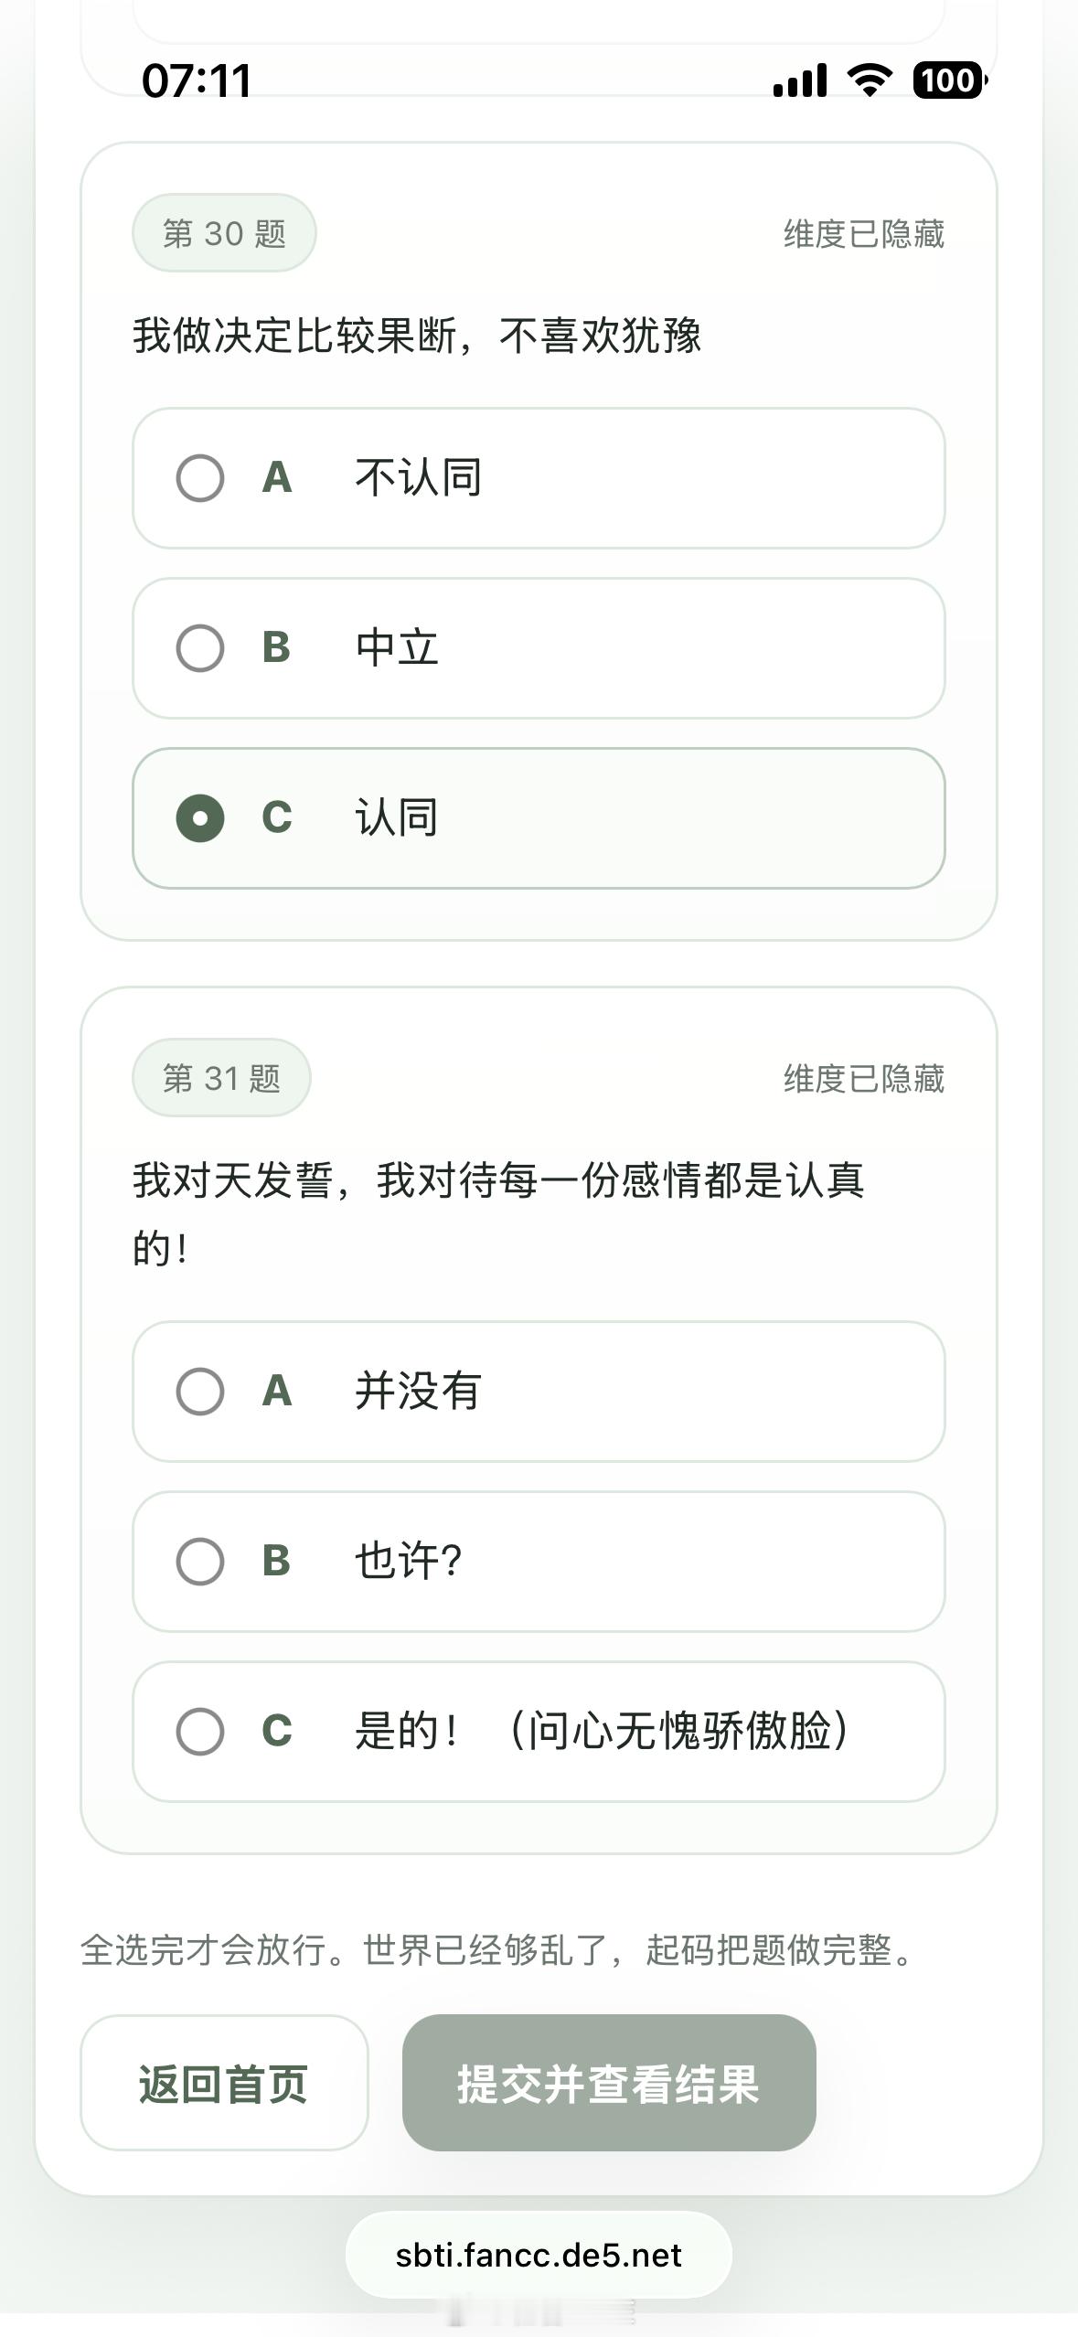Click 维度已隐藏 label on question 31

pos(863,1079)
